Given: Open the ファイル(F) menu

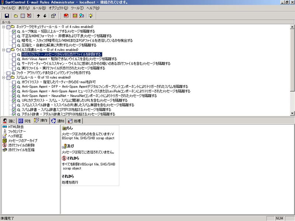Looking at the screenshot, I should [8, 8].
